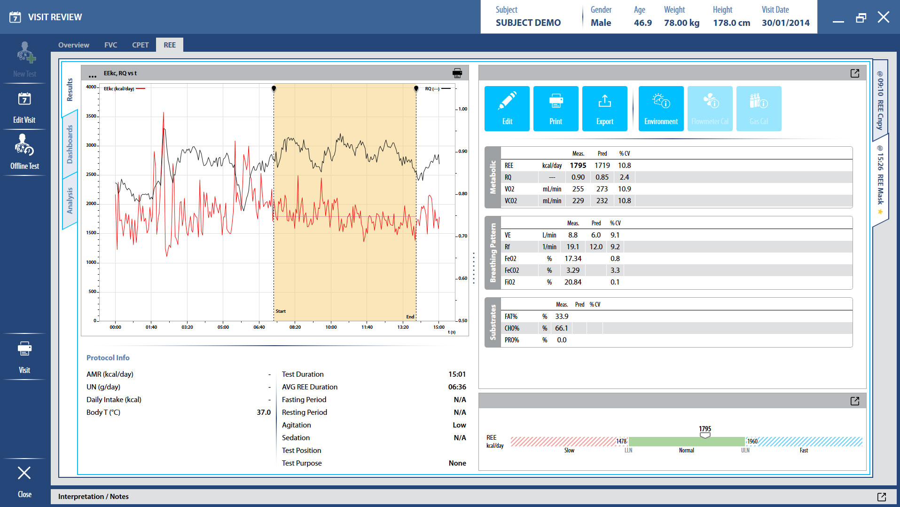Switch to the CPET tab
The height and width of the screenshot is (507, 900).
pyautogui.click(x=140, y=45)
